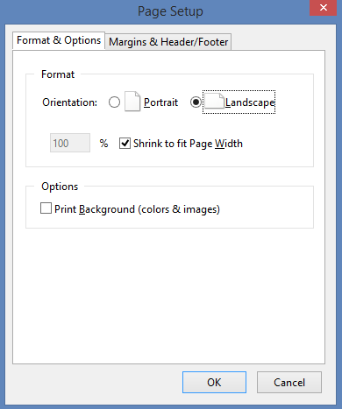
Task: Close the Page Setup dialog with the X
Action: (324, 8)
